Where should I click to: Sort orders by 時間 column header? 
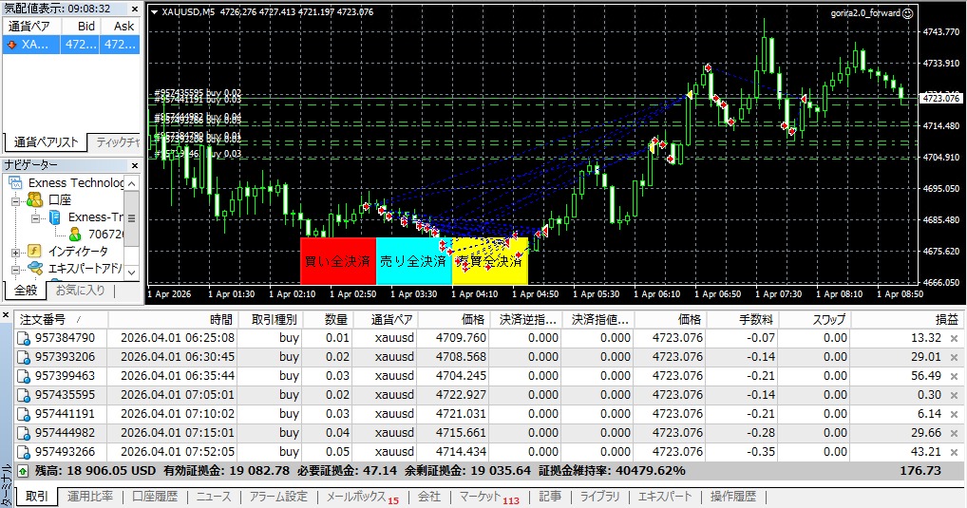pyautogui.click(x=173, y=319)
